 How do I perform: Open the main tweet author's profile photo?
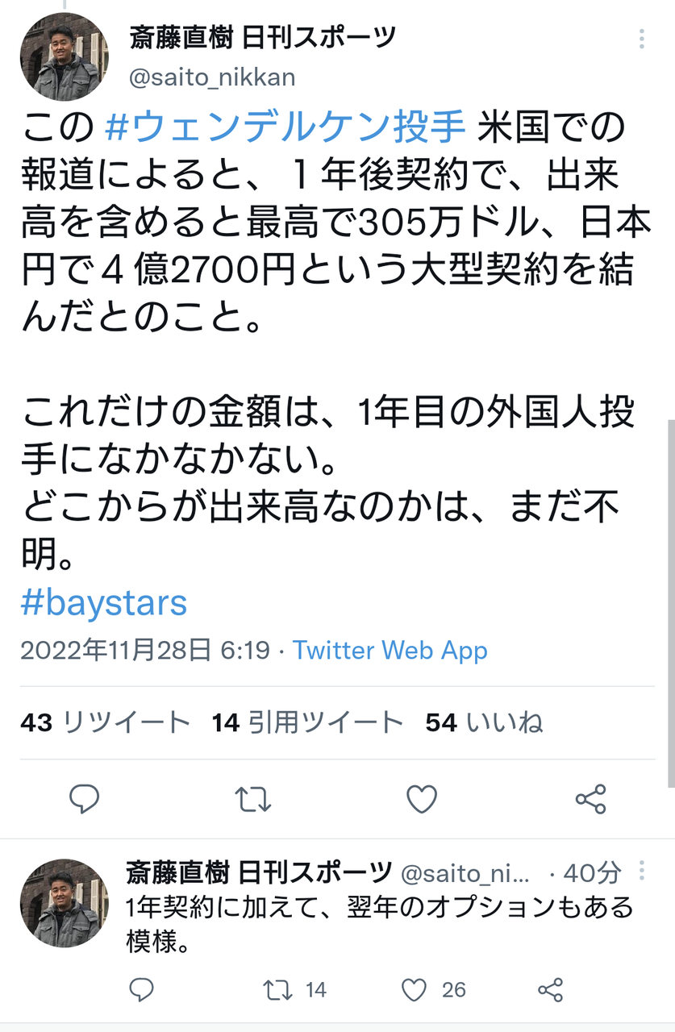(x=63, y=56)
